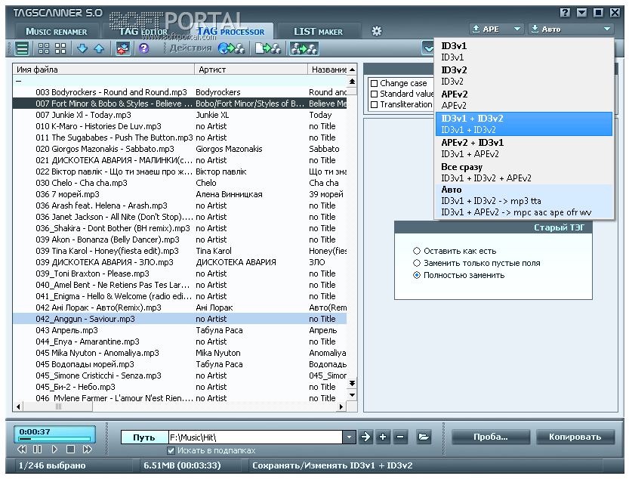The height and width of the screenshot is (479, 629).
Task: Enable the Change case checkbox
Action: [x=375, y=83]
